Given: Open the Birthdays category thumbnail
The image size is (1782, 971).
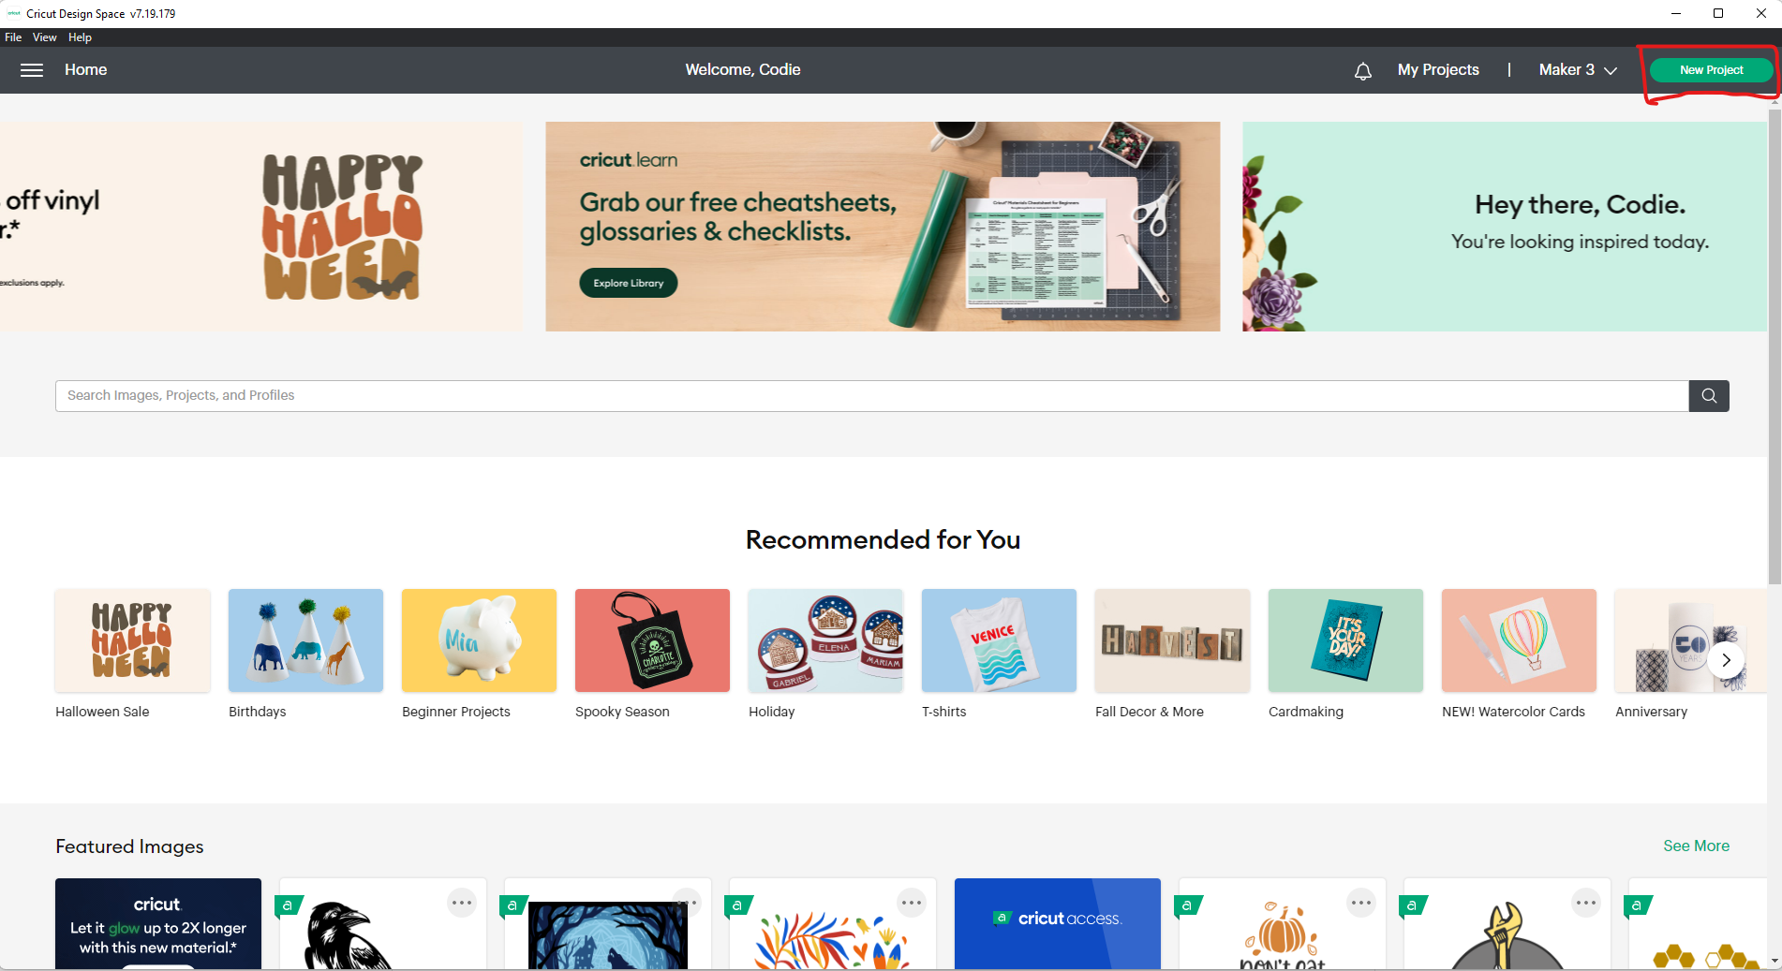Looking at the screenshot, I should click(305, 640).
